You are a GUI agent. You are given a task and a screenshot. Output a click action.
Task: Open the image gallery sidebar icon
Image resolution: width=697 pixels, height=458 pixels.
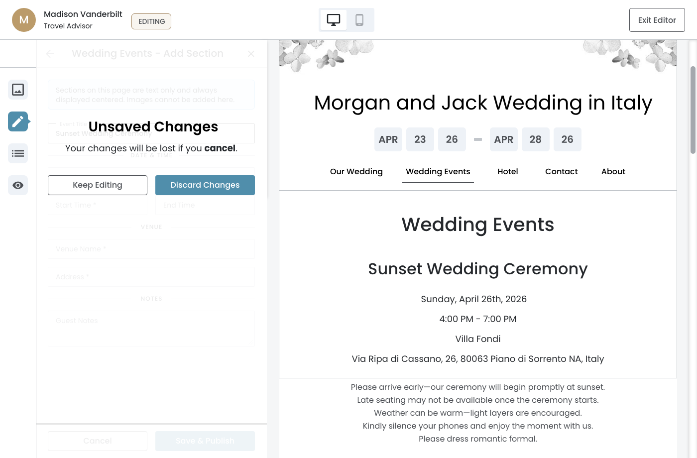click(18, 90)
